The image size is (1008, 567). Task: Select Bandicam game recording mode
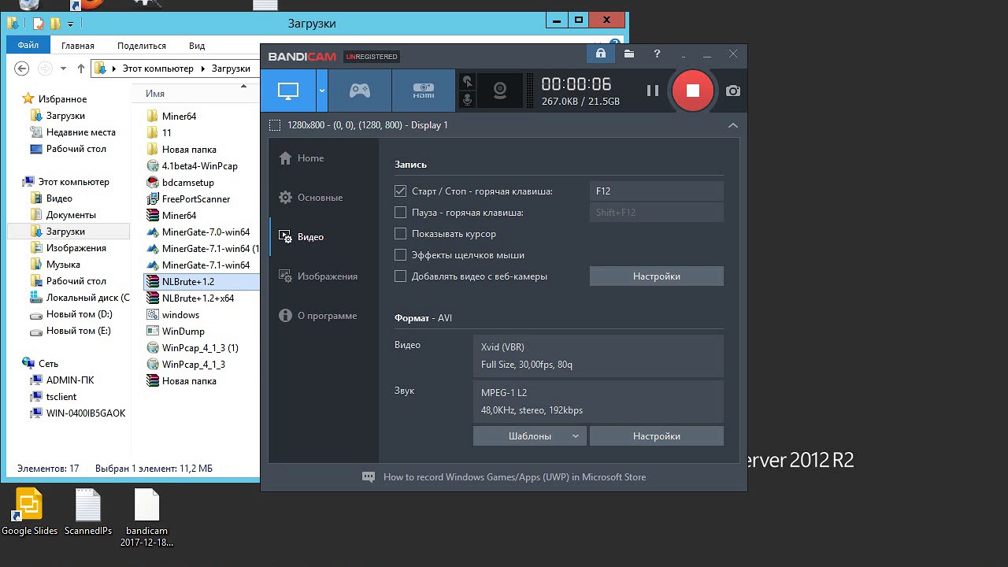click(360, 91)
